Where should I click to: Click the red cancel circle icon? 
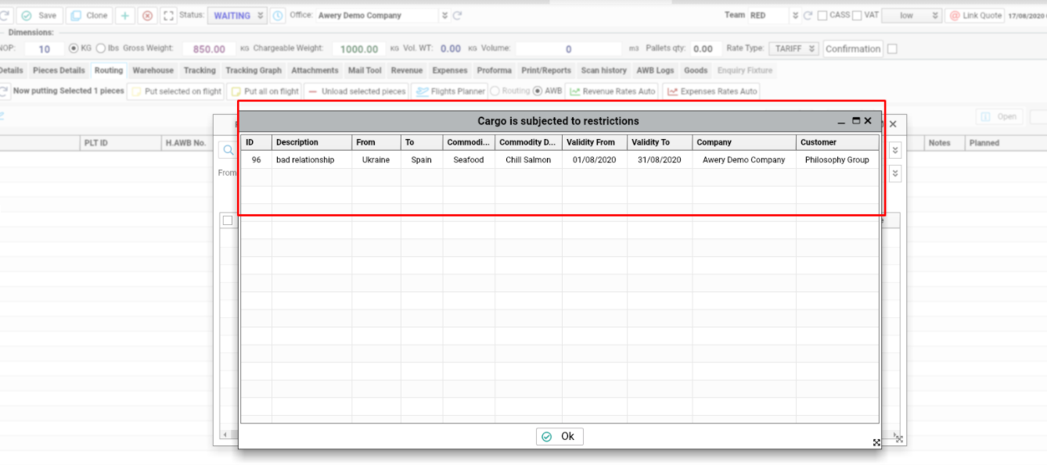147,16
